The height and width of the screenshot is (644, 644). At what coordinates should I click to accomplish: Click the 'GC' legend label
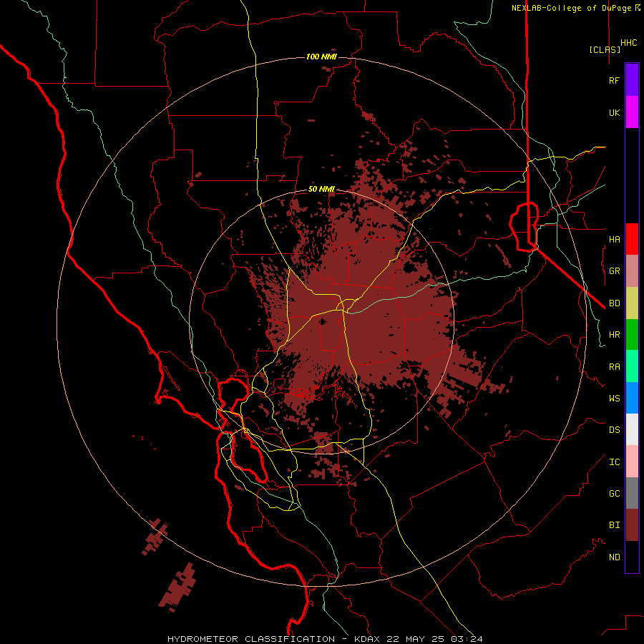[614, 494]
